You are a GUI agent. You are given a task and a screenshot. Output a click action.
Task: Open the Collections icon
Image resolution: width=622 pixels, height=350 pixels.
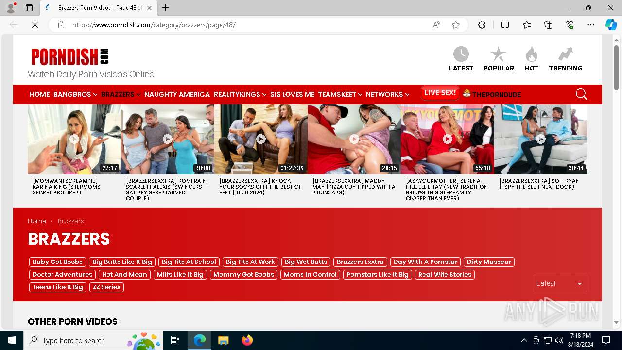(548, 25)
